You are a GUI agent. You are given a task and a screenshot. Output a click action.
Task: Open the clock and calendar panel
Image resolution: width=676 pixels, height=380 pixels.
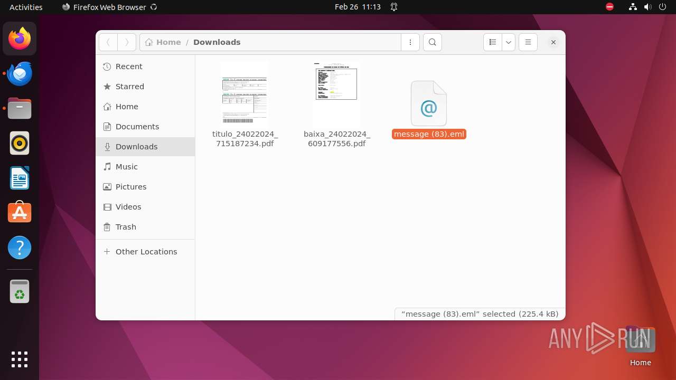click(358, 7)
